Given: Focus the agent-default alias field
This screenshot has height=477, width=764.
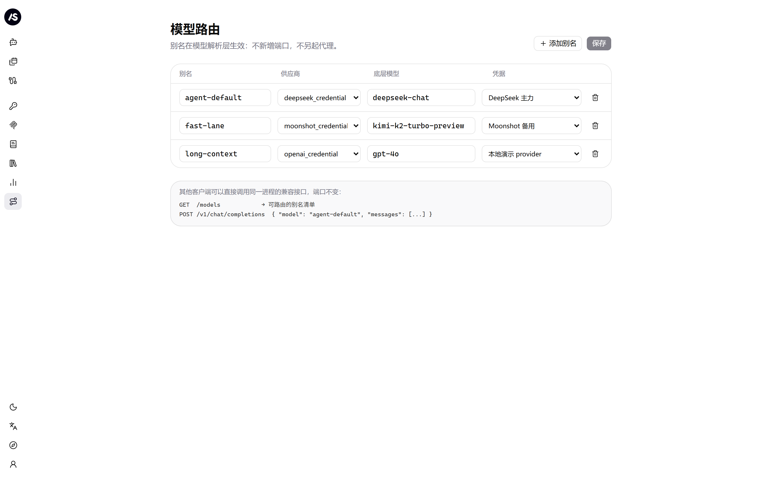Looking at the screenshot, I should tap(225, 98).
